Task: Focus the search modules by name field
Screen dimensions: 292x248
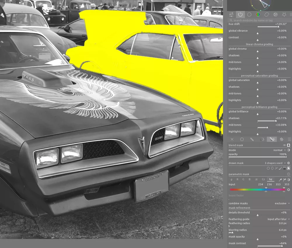Action: pyautogui.click(x=259, y=20)
